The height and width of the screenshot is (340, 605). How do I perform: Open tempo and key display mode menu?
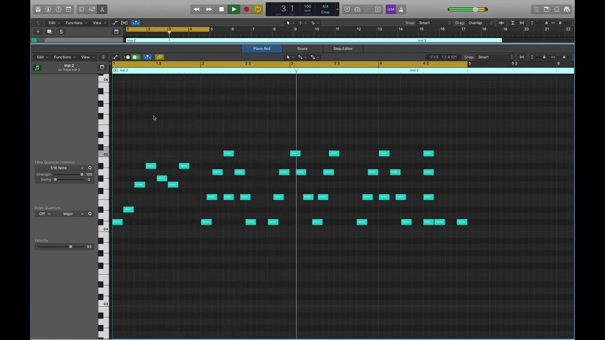coord(337,9)
